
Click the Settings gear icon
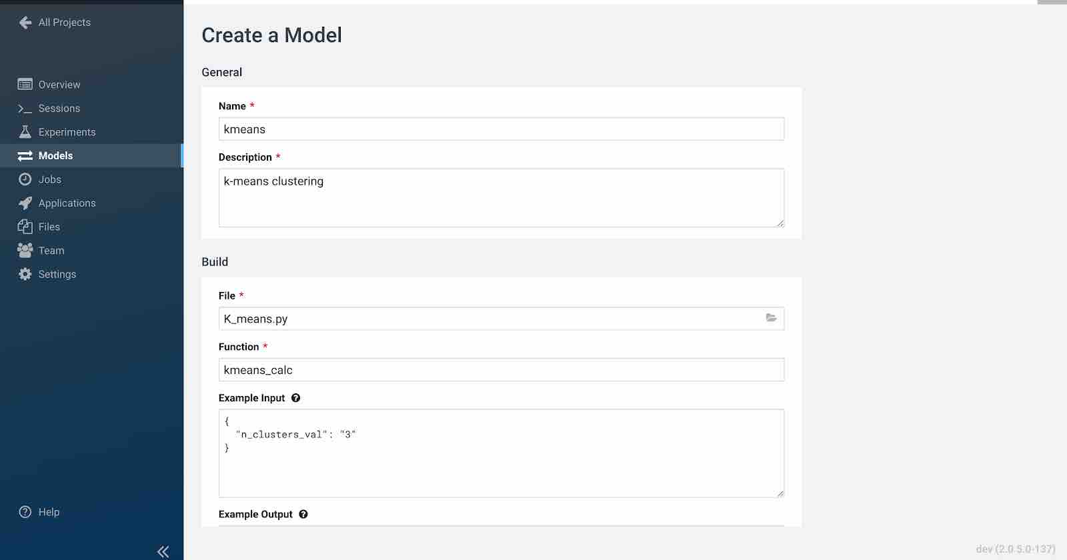tap(25, 274)
